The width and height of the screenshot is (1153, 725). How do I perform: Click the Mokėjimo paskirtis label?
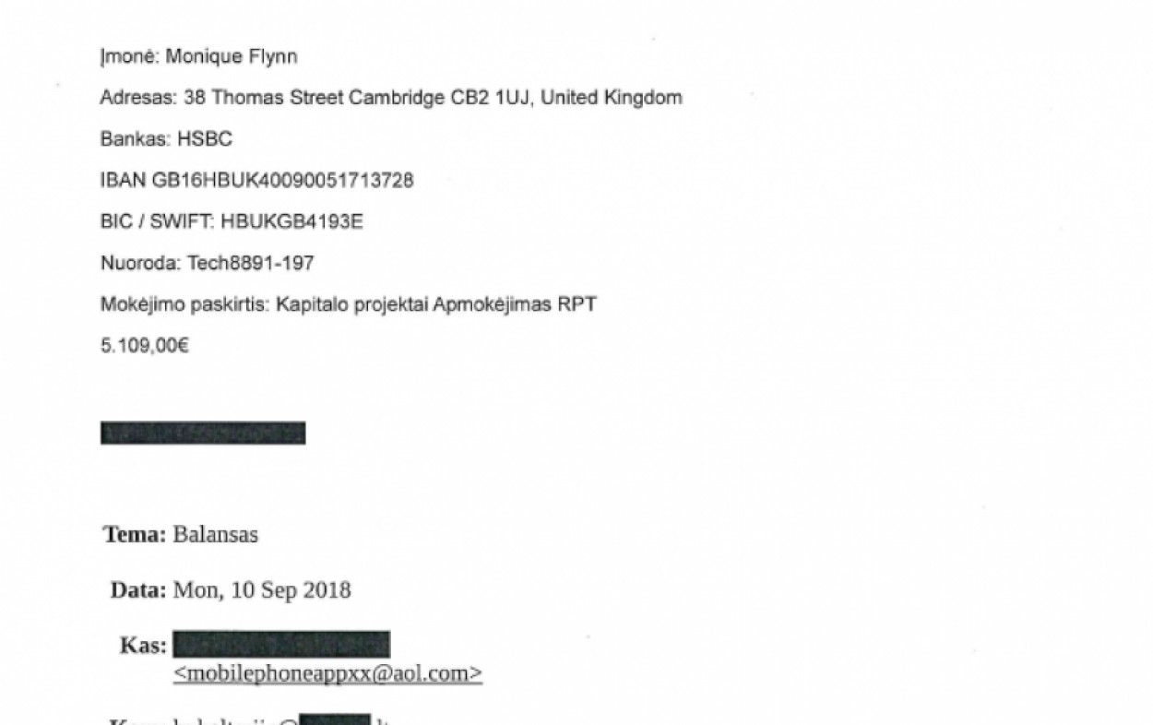click(x=184, y=304)
